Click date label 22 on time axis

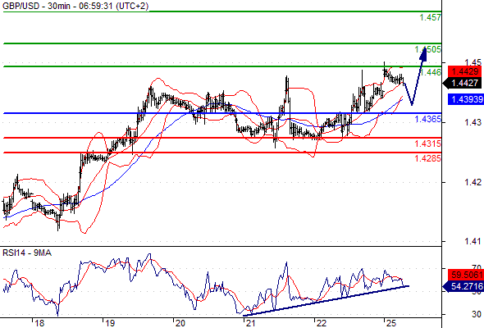click(x=322, y=323)
